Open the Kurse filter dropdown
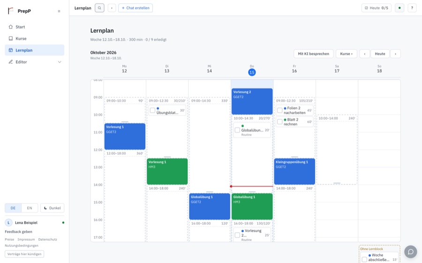422x263 pixels. click(x=346, y=54)
